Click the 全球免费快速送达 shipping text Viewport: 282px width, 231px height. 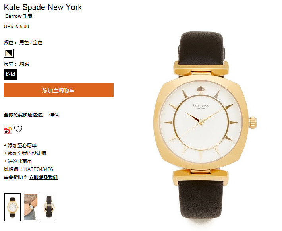(x=24, y=115)
